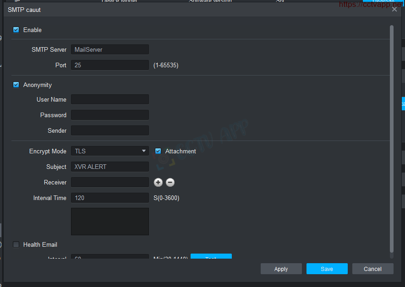
Task: Focus the Port number field
Action: pyautogui.click(x=109, y=65)
